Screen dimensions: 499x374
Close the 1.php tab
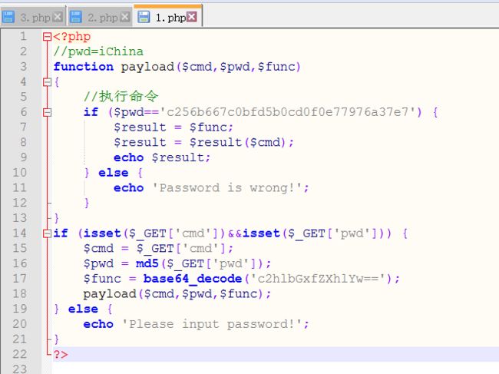[x=192, y=17]
